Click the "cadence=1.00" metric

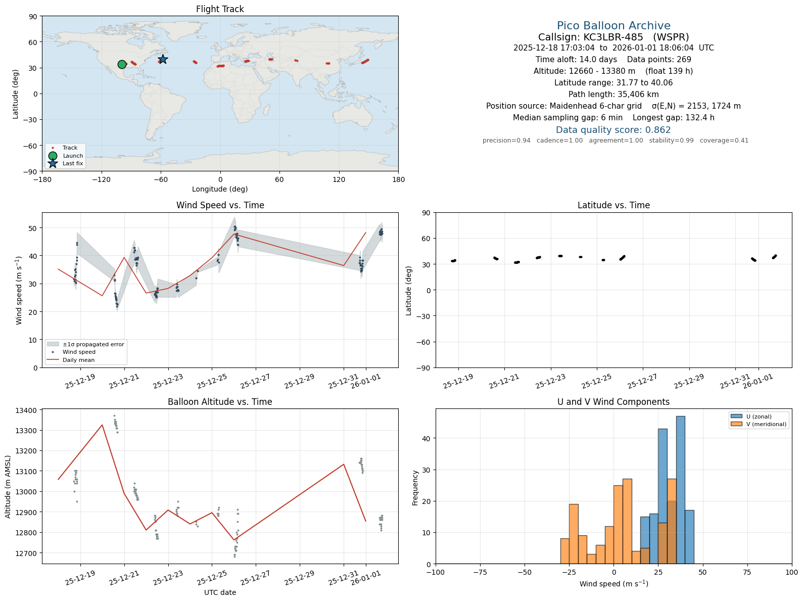point(559,141)
